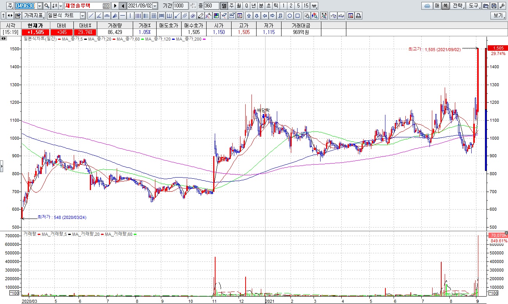Click the 재영솔루텍 stock name field
Screen dimensions: 508x304
click(87, 6)
